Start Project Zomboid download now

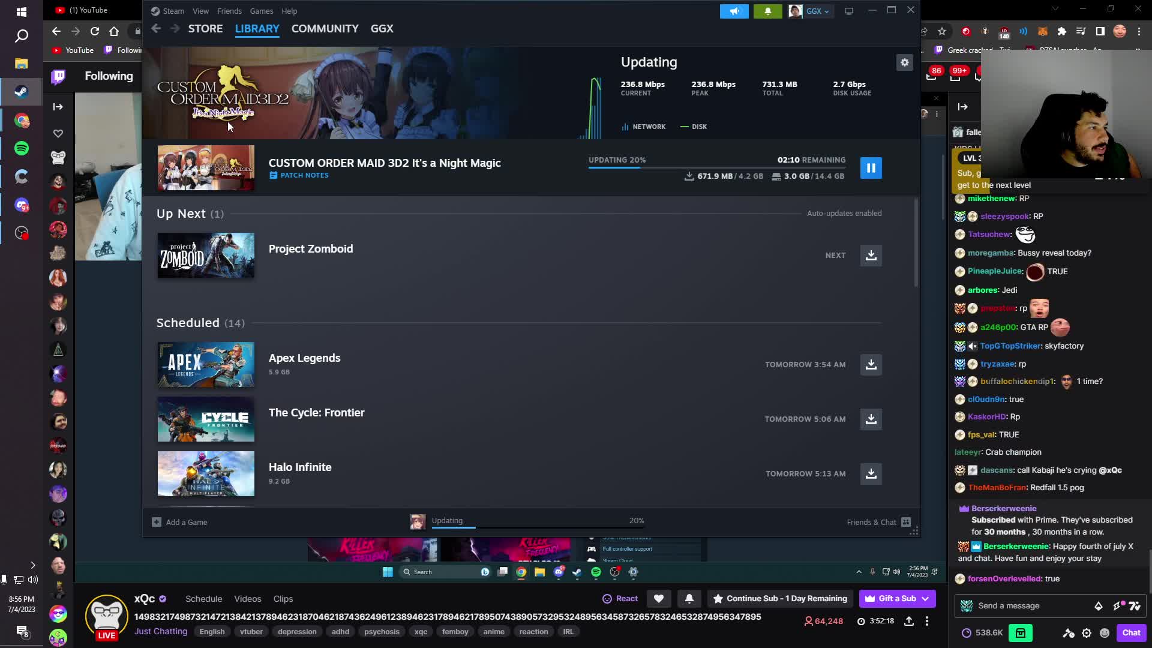tap(871, 256)
